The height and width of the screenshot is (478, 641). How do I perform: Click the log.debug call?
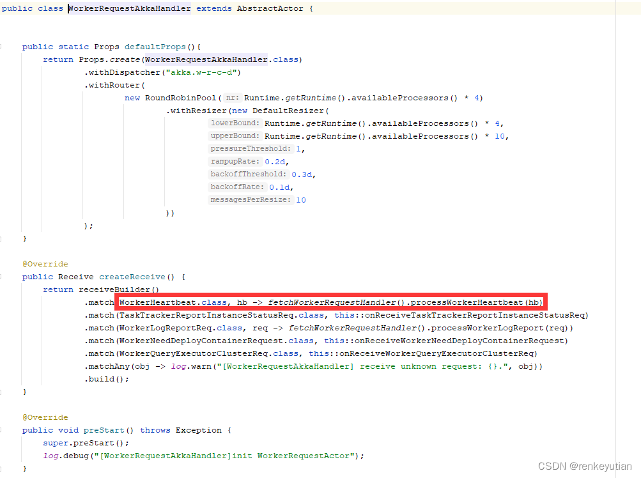[66, 456]
